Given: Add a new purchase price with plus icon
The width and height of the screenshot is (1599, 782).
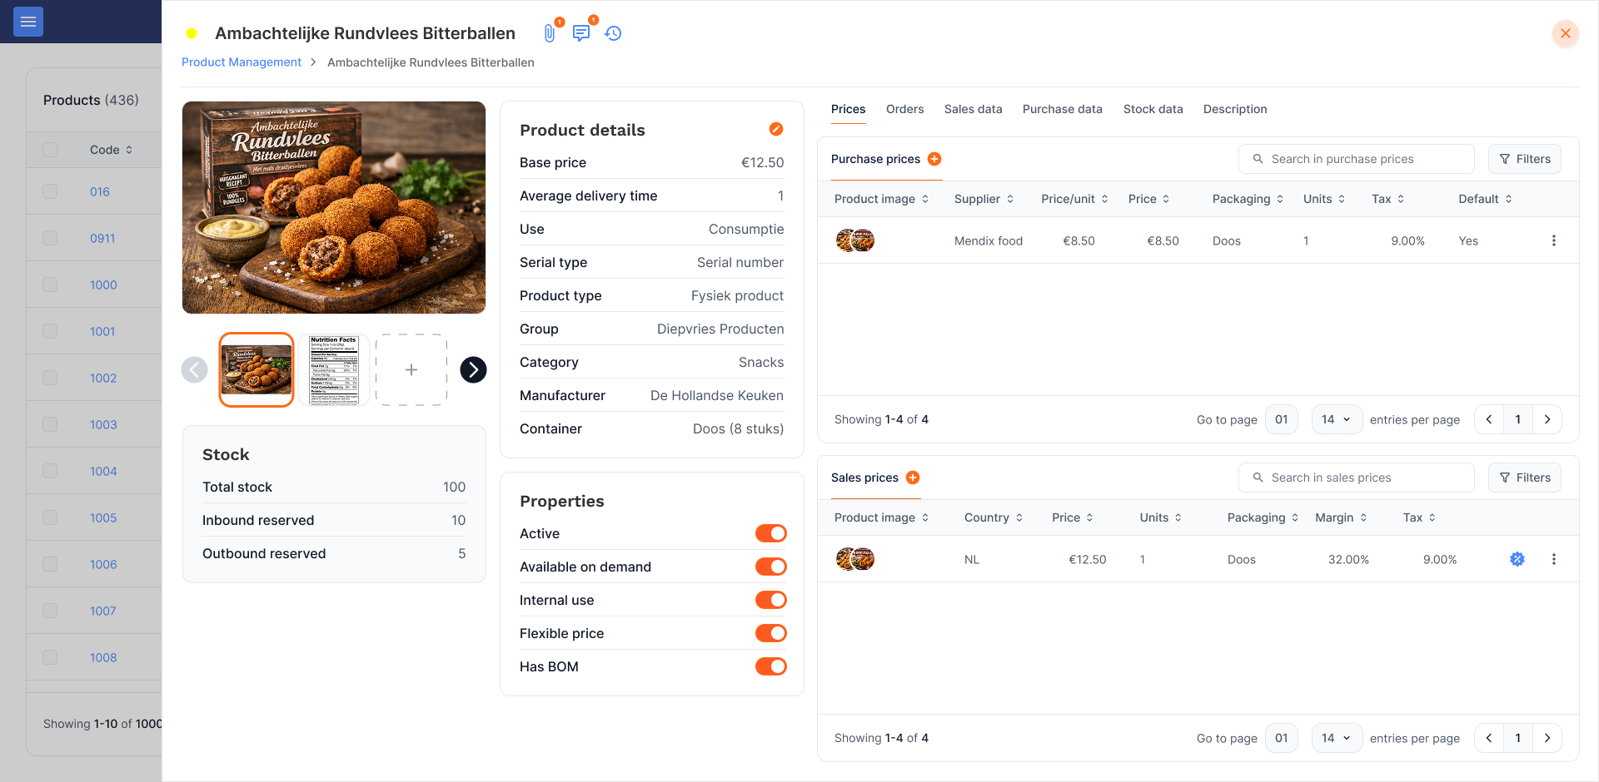Looking at the screenshot, I should pyautogui.click(x=934, y=159).
